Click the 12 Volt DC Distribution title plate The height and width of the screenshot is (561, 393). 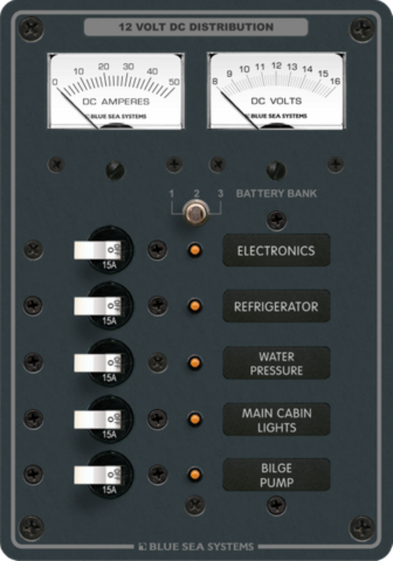[196, 27]
